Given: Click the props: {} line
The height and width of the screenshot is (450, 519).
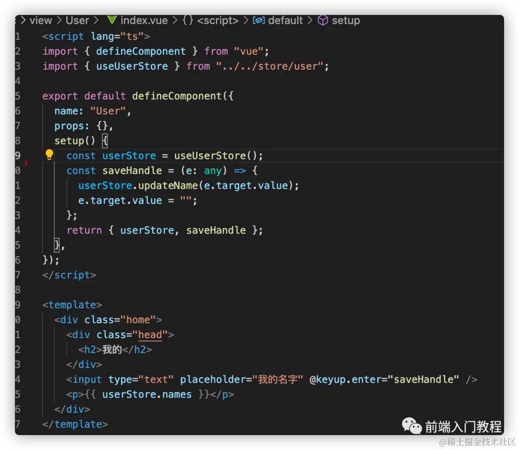Looking at the screenshot, I should coord(84,126).
